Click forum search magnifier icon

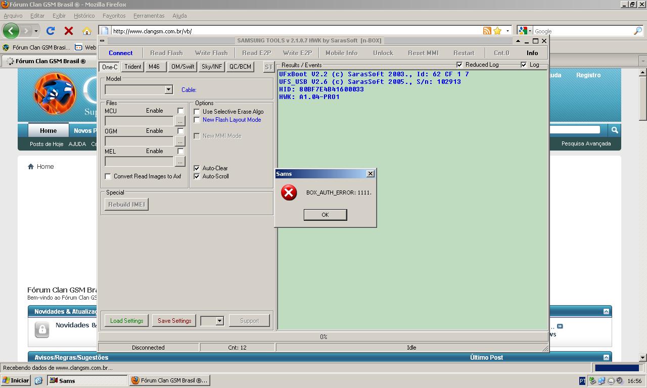tap(615, 130)
